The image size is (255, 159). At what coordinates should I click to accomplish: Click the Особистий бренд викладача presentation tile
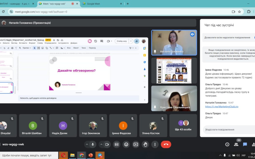tap(174, 71)
